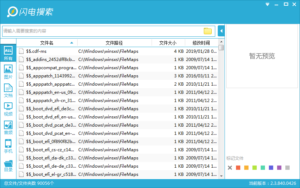Apply the purple mark color
The width and height of the screenshot is (300, 188).
tap(279, 168)
